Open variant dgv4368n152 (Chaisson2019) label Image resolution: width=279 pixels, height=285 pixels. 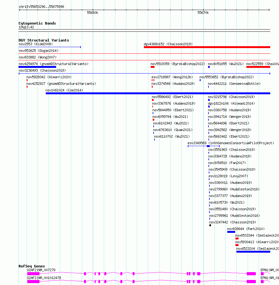(x=168, y=44)
